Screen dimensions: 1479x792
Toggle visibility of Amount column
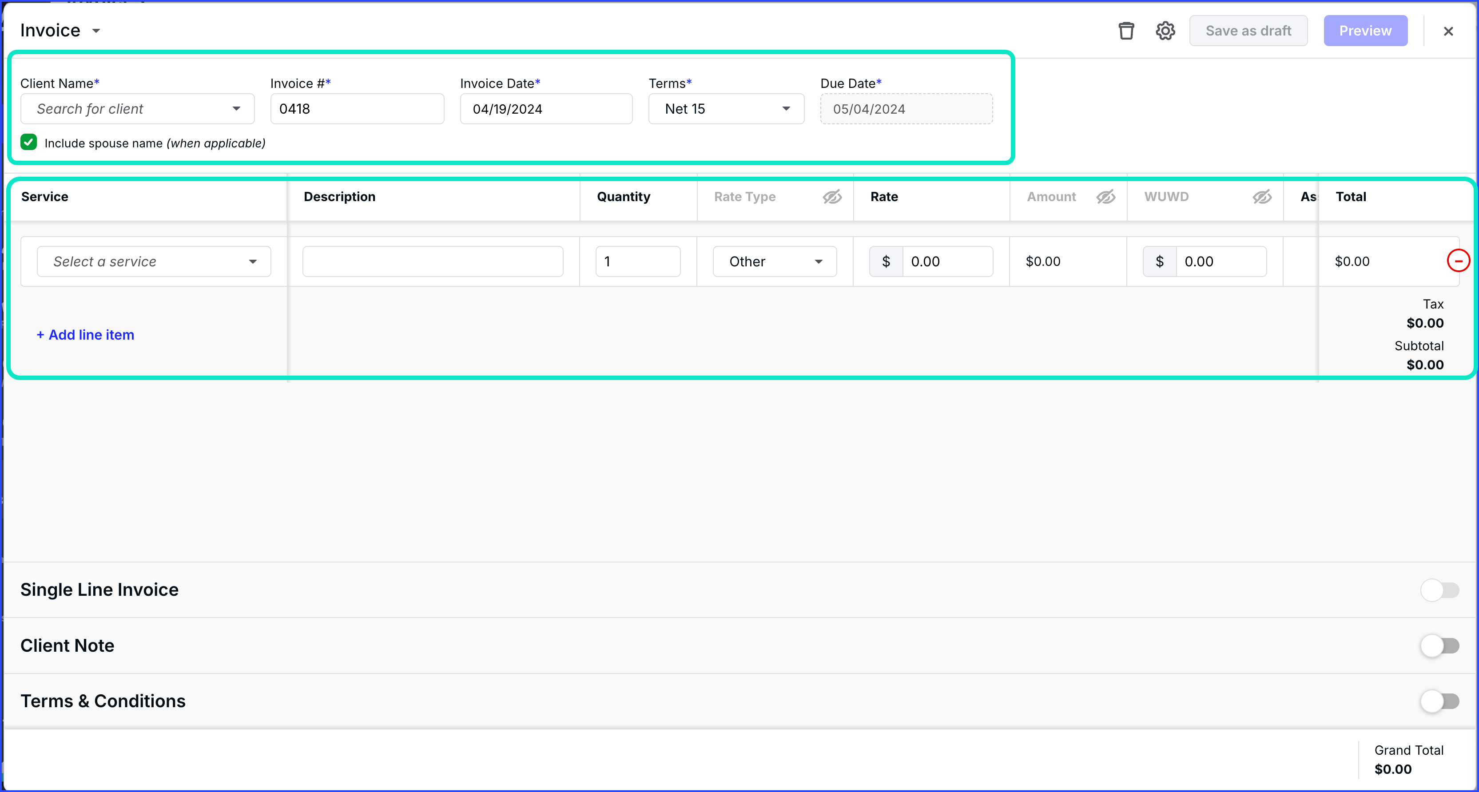pyautogui.click(x=1105, y=197)
